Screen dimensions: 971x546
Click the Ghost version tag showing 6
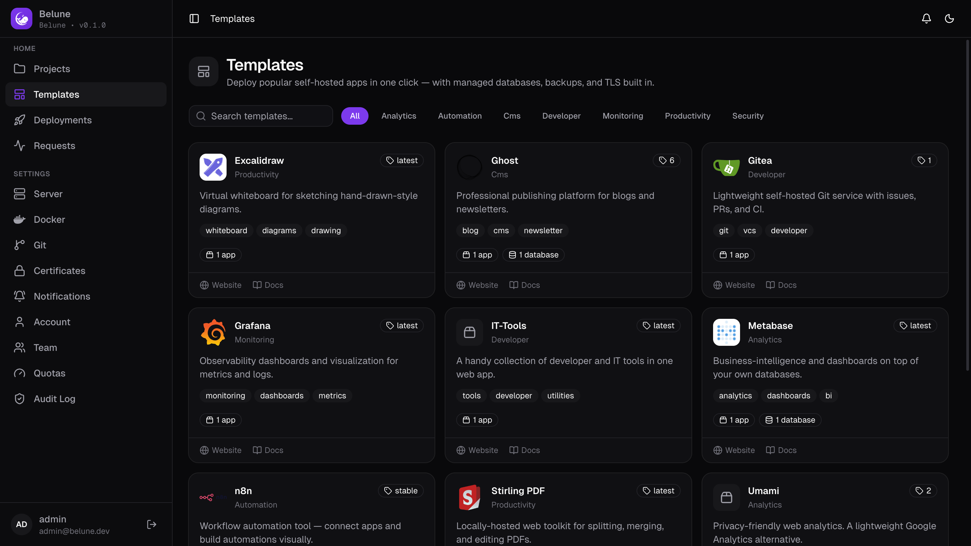pos(667,160)
